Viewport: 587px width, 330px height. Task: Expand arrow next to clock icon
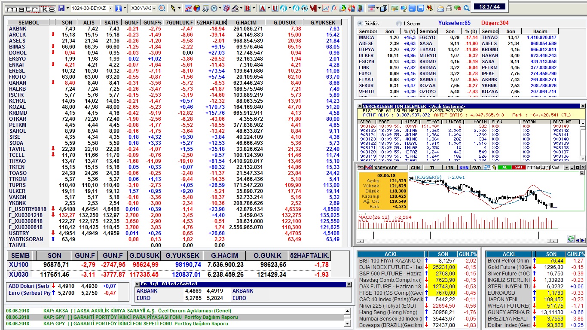pos(220,8)
